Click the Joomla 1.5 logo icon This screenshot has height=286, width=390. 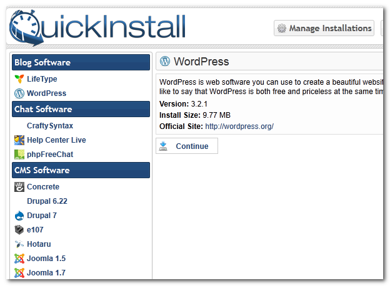tap(19, 259)
